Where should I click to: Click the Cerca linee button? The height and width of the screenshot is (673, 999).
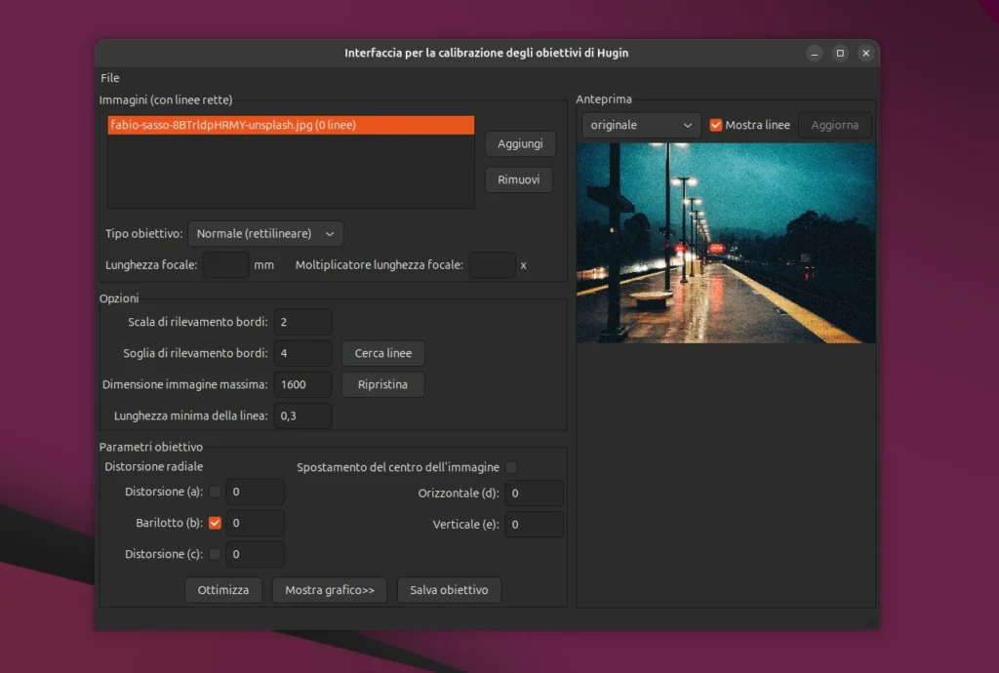click(x=382, y=353)
